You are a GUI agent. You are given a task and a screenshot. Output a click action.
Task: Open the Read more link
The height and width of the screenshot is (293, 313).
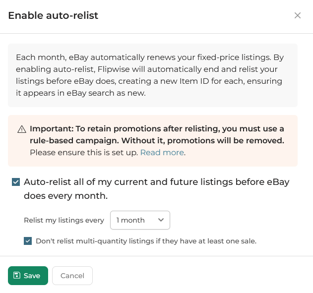point(162,153)
